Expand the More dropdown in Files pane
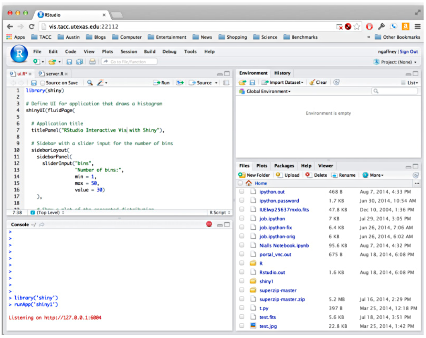426x338 pixels. coord(373,175)
